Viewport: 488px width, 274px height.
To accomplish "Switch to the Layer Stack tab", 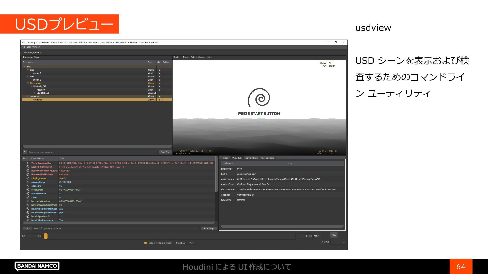I will coord(252,158).
